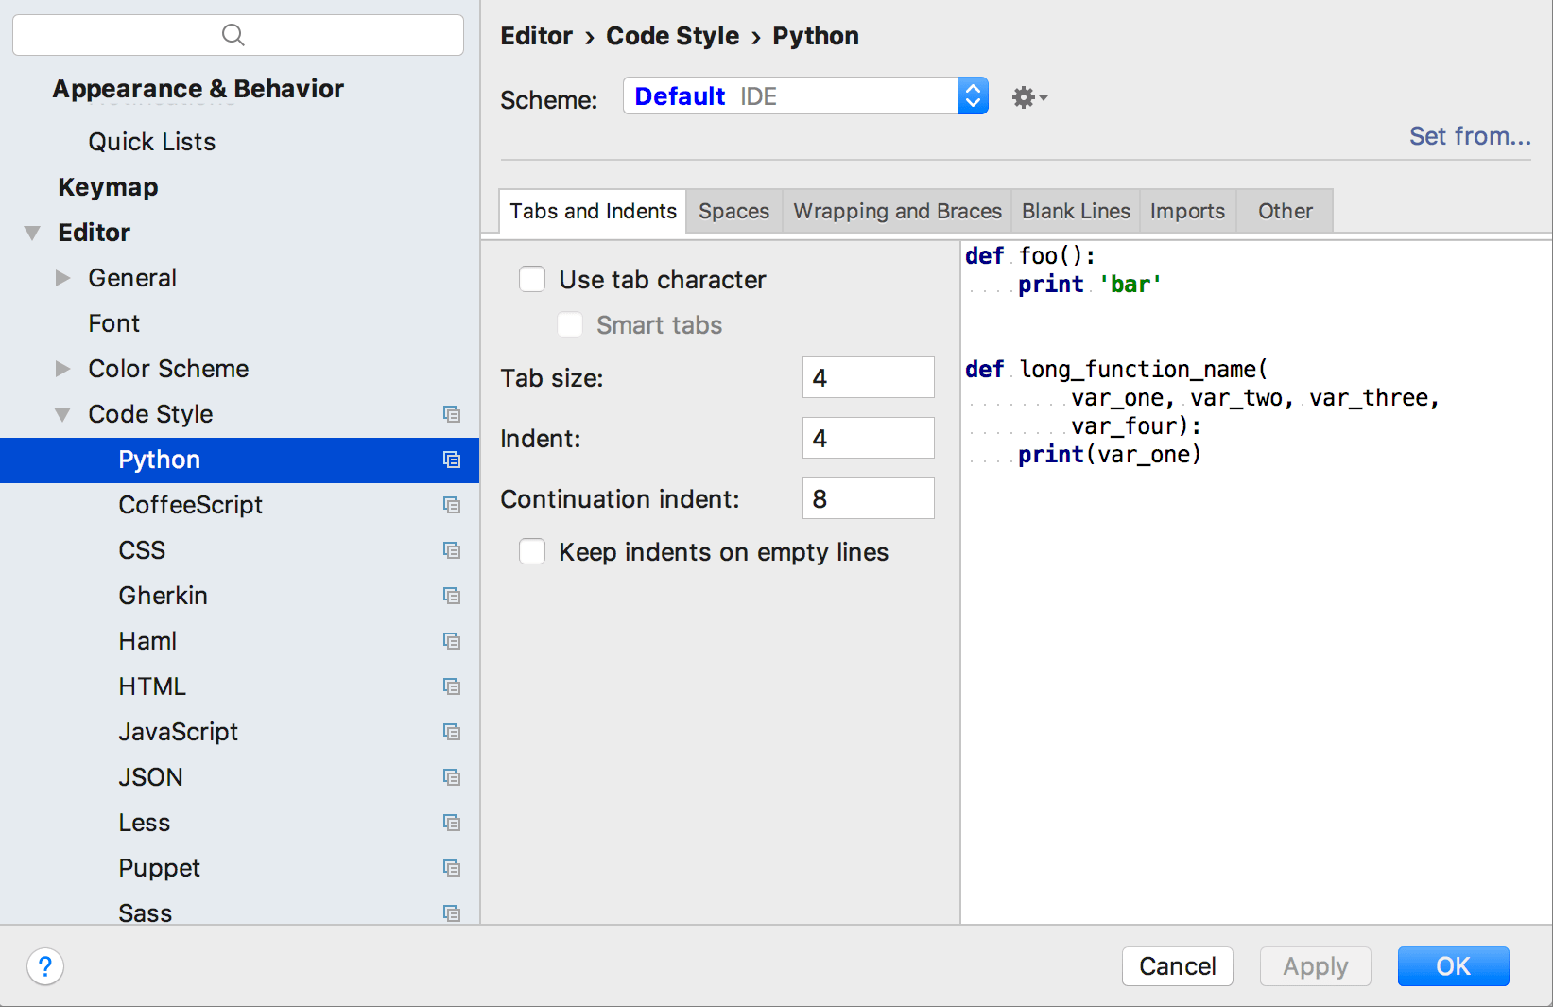Switch to the Wrapping and Braces tab
Screen dimensions: 1553x1007
tap(896, 210)
